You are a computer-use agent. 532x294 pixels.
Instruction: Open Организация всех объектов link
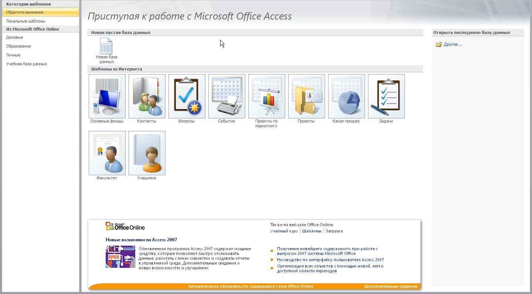click(x=330, y=268)
